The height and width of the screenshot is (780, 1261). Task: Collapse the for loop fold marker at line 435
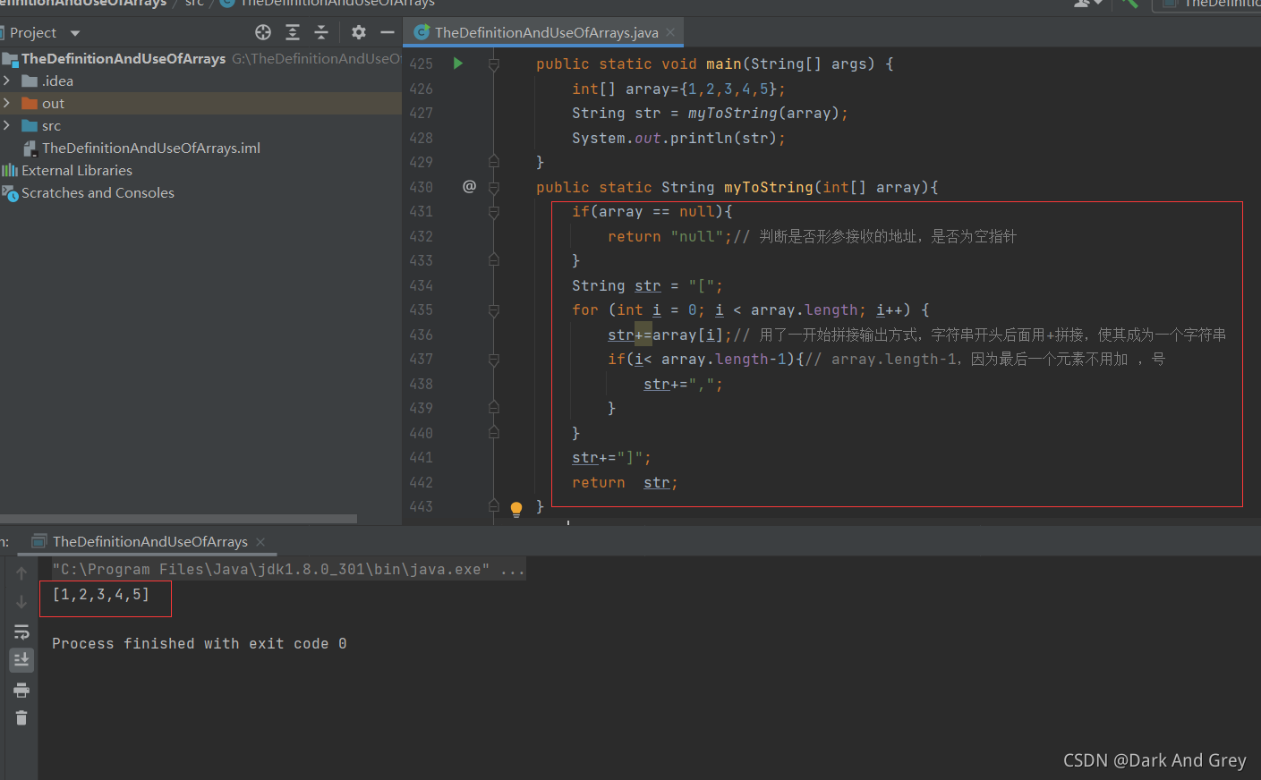[x=494, y=310]
